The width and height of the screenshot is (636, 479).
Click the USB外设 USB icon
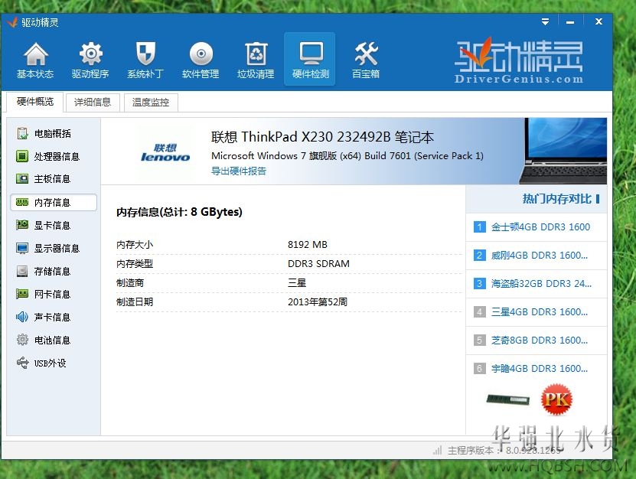pos(22,363)
